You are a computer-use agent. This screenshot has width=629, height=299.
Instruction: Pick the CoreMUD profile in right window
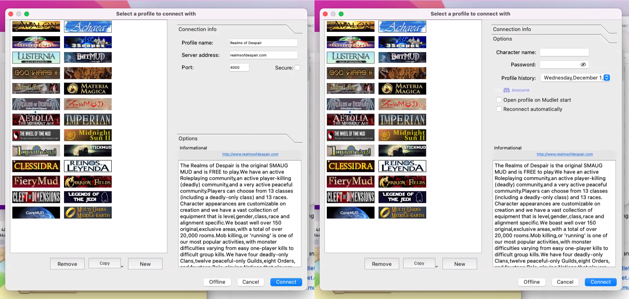(x=351, y=212)
